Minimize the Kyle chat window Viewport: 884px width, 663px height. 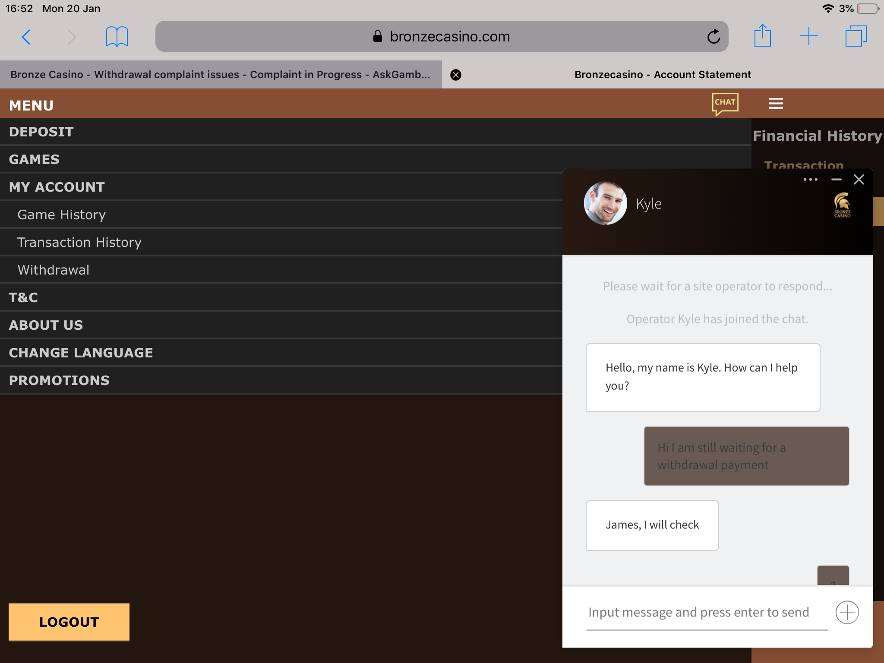click(x=837, y=180)
